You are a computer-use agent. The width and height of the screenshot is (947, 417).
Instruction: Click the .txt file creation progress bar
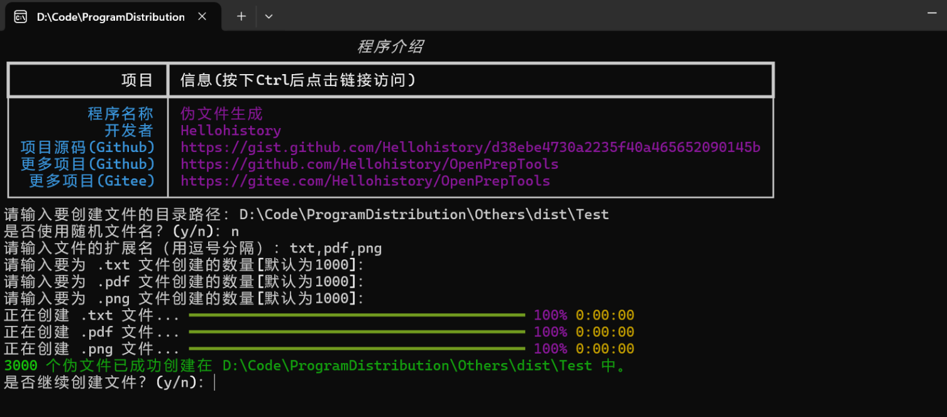tap(357, 315)
